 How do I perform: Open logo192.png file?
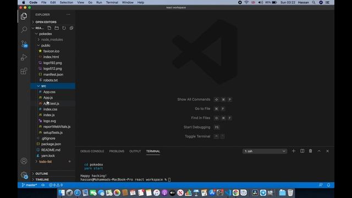pos(53,63)
